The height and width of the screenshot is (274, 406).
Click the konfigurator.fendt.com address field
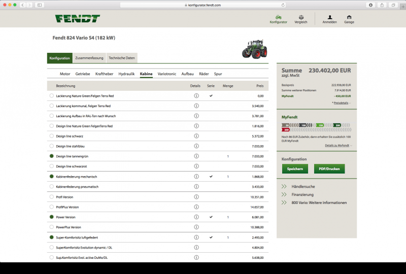pos(203,5)
